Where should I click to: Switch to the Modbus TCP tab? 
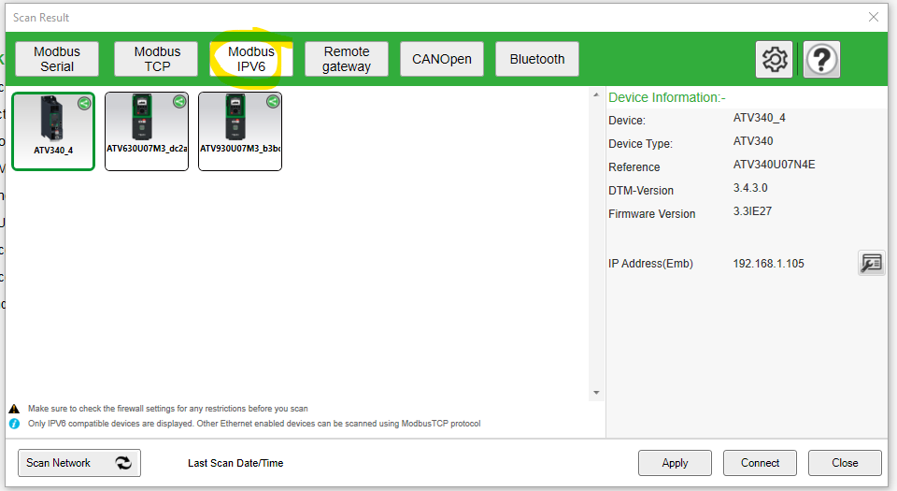156,59
